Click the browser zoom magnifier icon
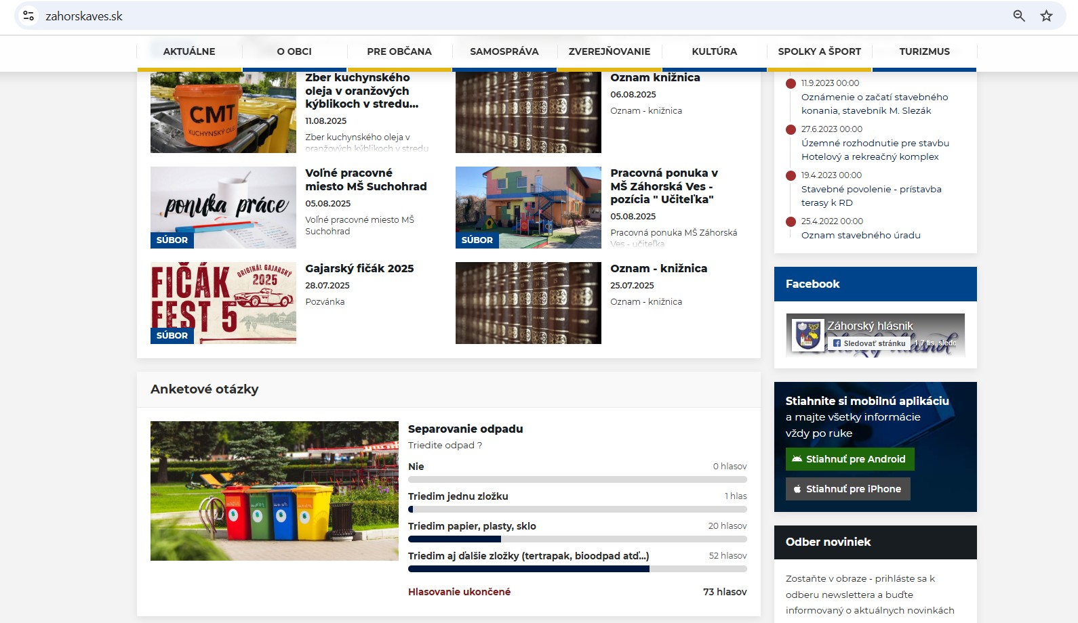 pos(1018,16)
